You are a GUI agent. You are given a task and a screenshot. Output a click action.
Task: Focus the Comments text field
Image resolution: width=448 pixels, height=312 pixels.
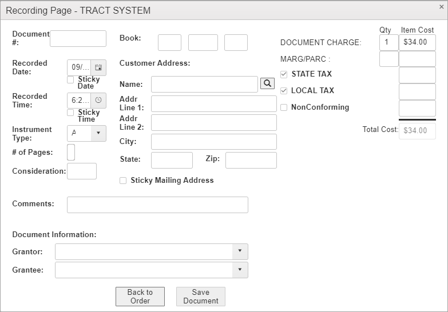pyautogui.click(x=157, y=205)
